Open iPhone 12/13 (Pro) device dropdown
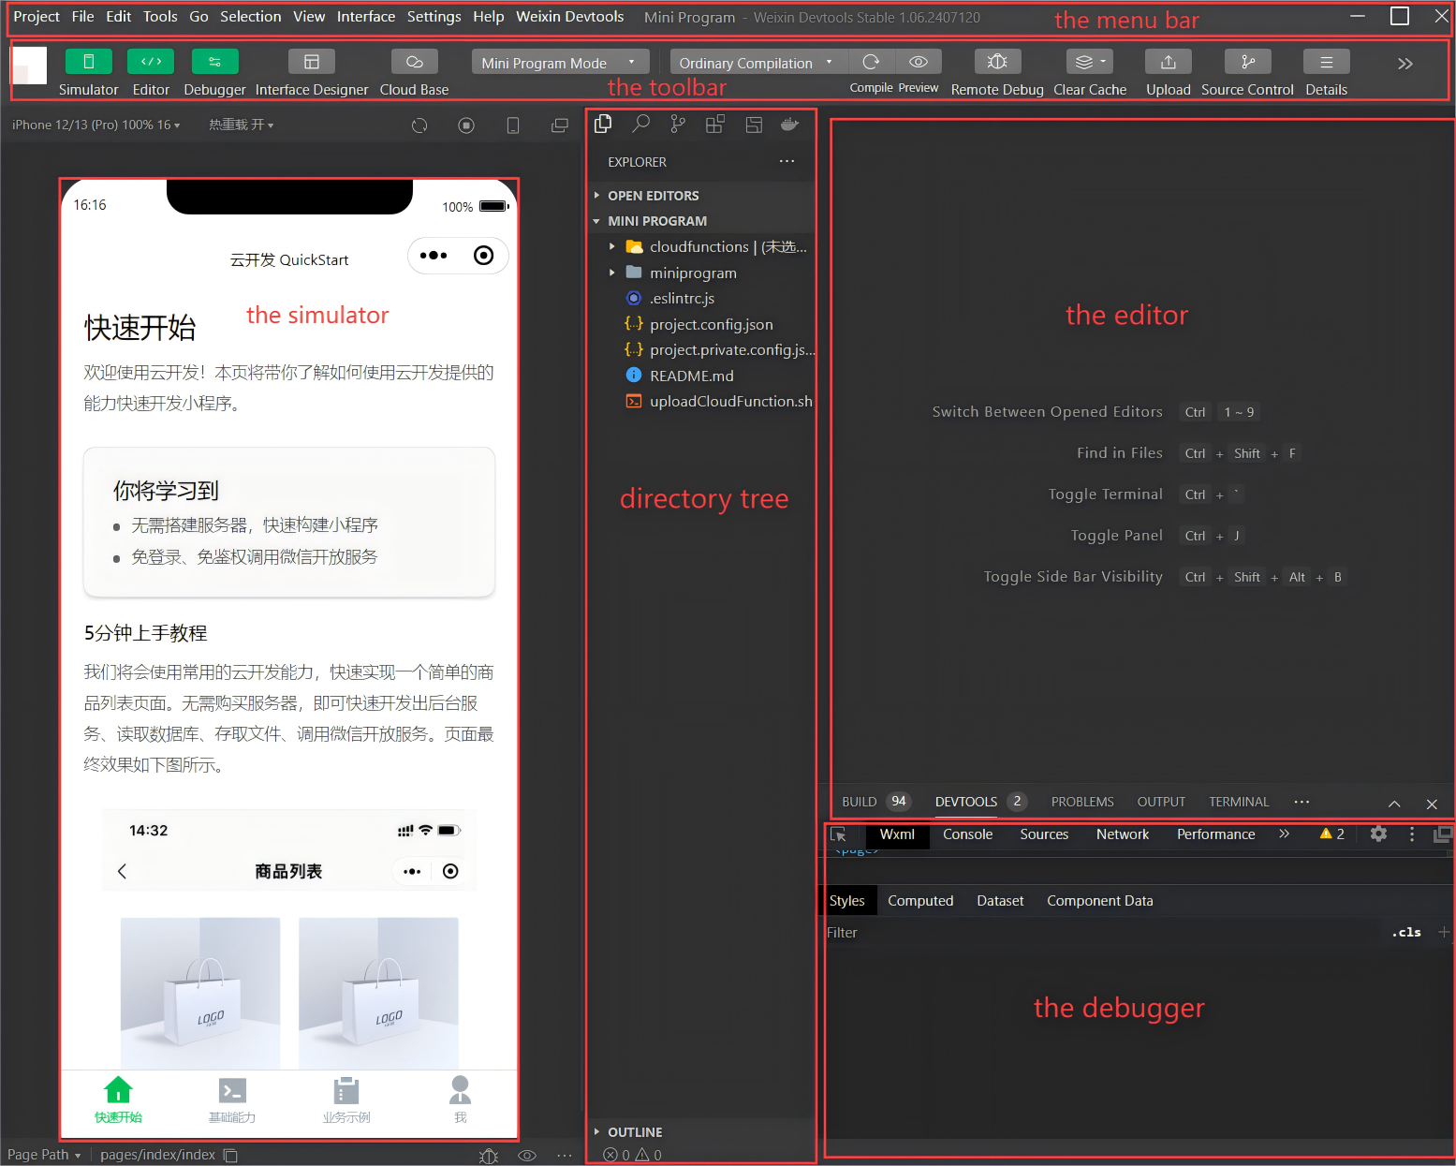The height and width of the screenshot is (1166, 1456). point(96,125)
